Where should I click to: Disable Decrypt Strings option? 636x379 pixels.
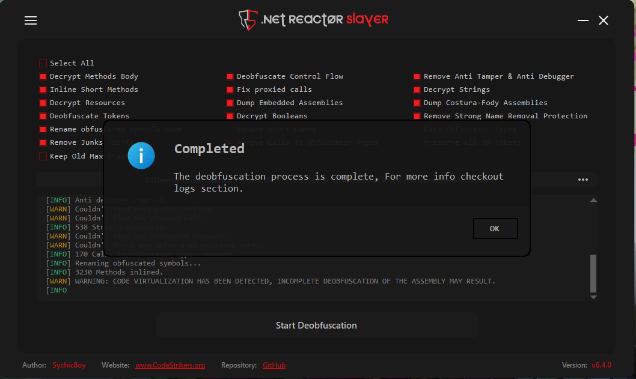point(417,89)
